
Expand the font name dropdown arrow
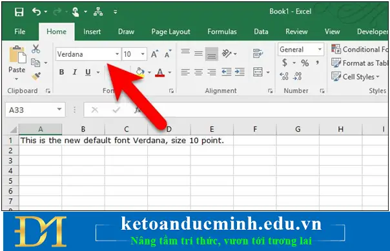tap(117, 54)
